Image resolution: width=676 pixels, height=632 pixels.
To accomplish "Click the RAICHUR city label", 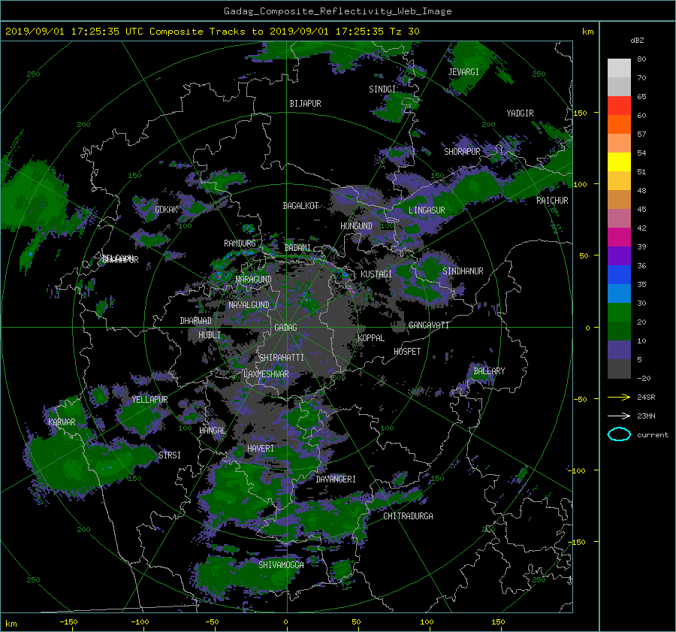I will click(552, 201).
